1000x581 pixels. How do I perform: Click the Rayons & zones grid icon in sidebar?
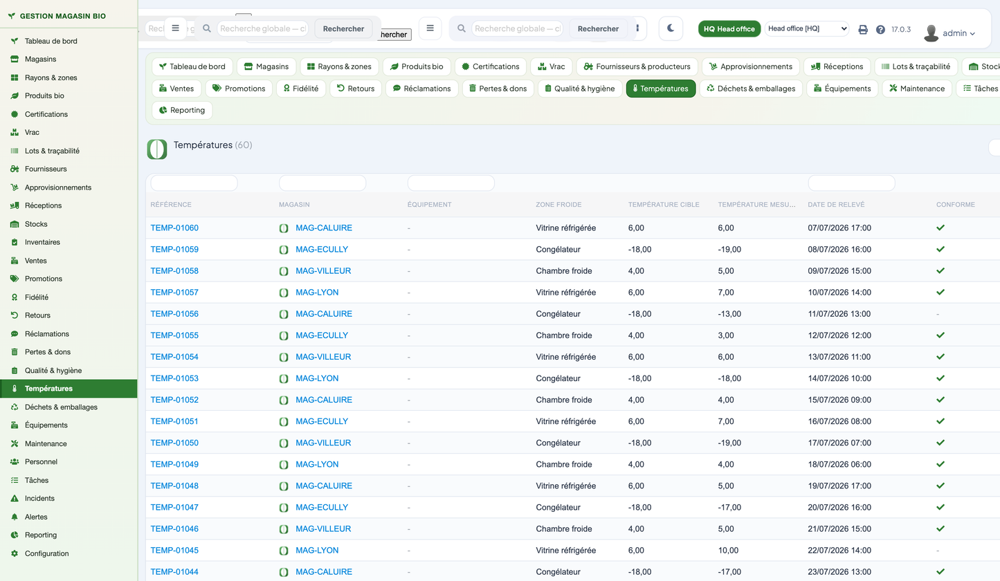tap(14, 77)
